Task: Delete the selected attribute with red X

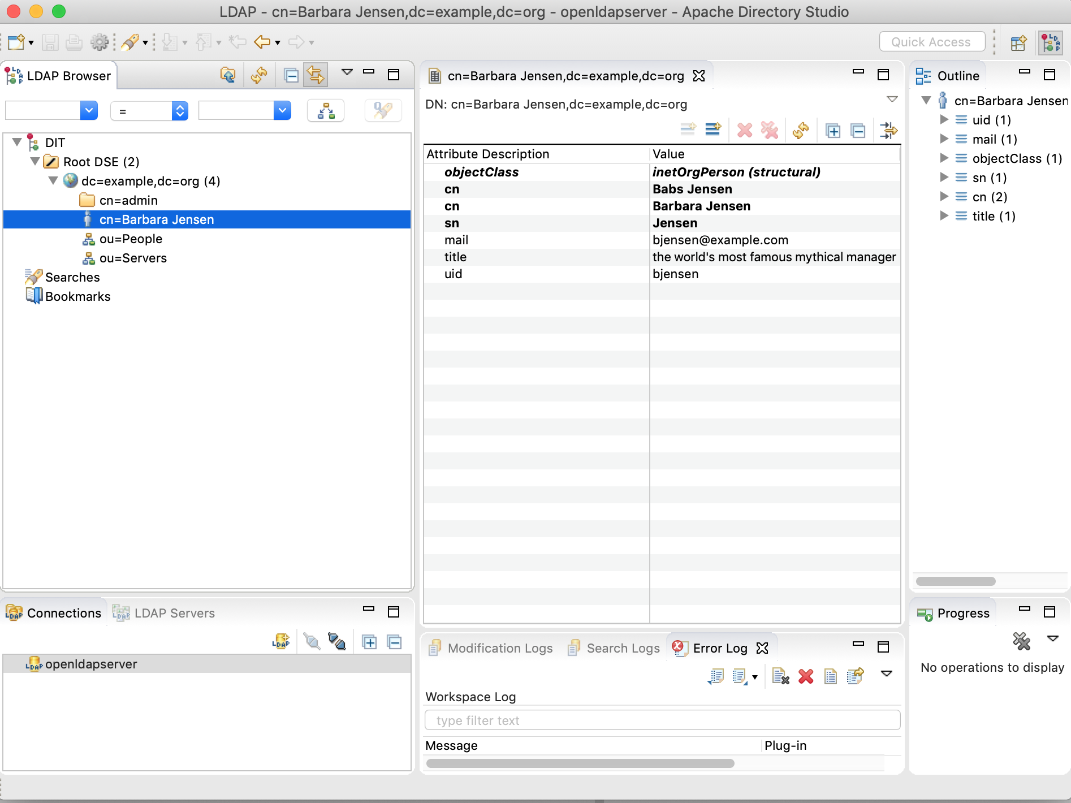Action: 745,130
